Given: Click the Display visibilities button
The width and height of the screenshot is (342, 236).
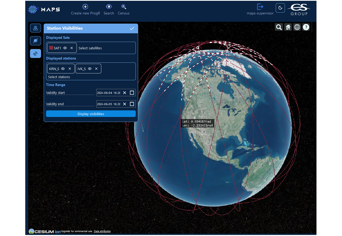Looking at the screenshot, I should (x=91, y=114).
